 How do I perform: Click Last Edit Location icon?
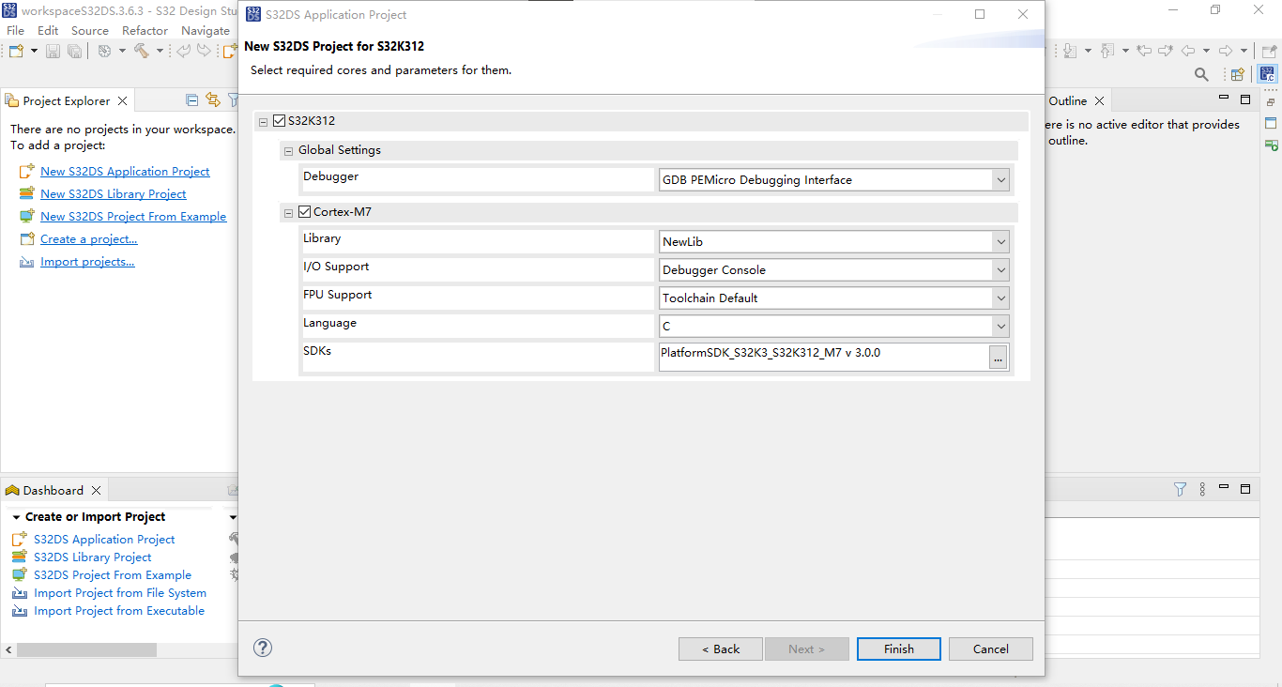click(1144, 51)
